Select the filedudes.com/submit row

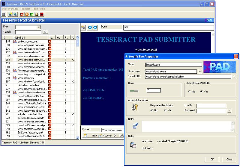39,85
